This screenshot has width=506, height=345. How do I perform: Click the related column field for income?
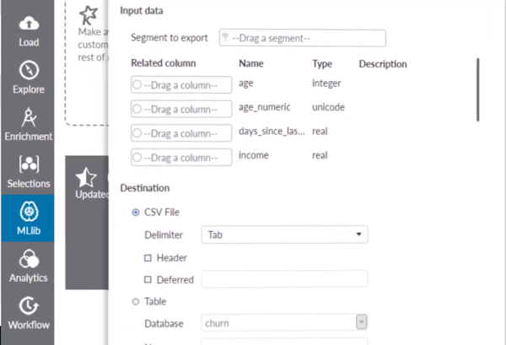point(181,156)
